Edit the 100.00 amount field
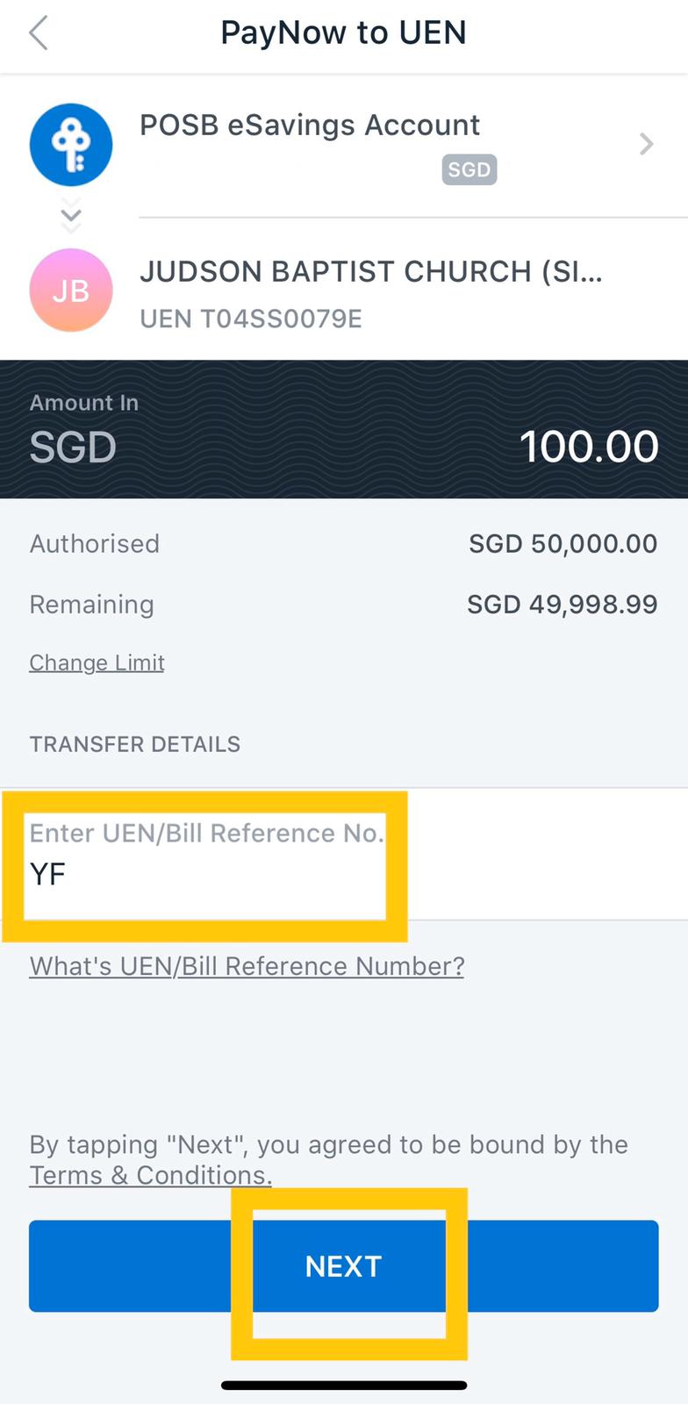Screen dimensions: 688x1404 589,447
